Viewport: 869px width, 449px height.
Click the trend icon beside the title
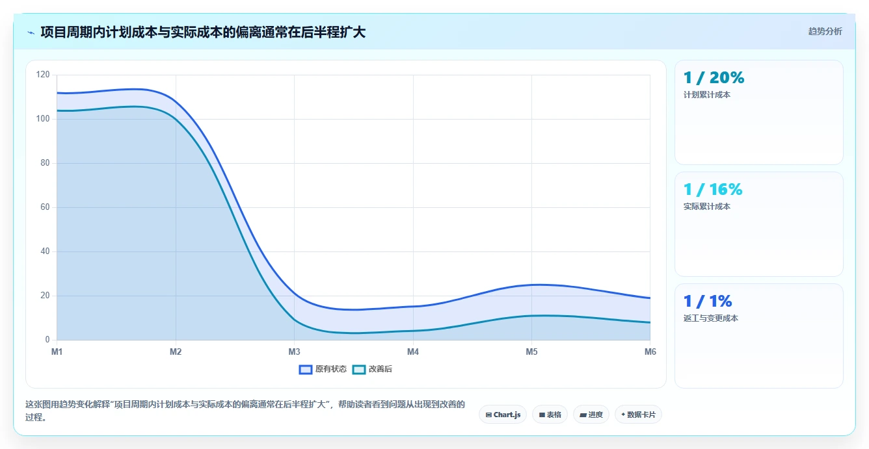coord(31,32)
